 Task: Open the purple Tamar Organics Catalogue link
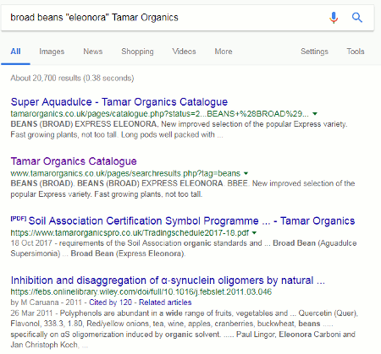point(74,161)
